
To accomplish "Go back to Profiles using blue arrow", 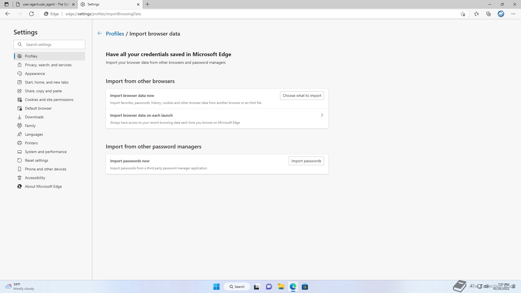I will 100,33.
